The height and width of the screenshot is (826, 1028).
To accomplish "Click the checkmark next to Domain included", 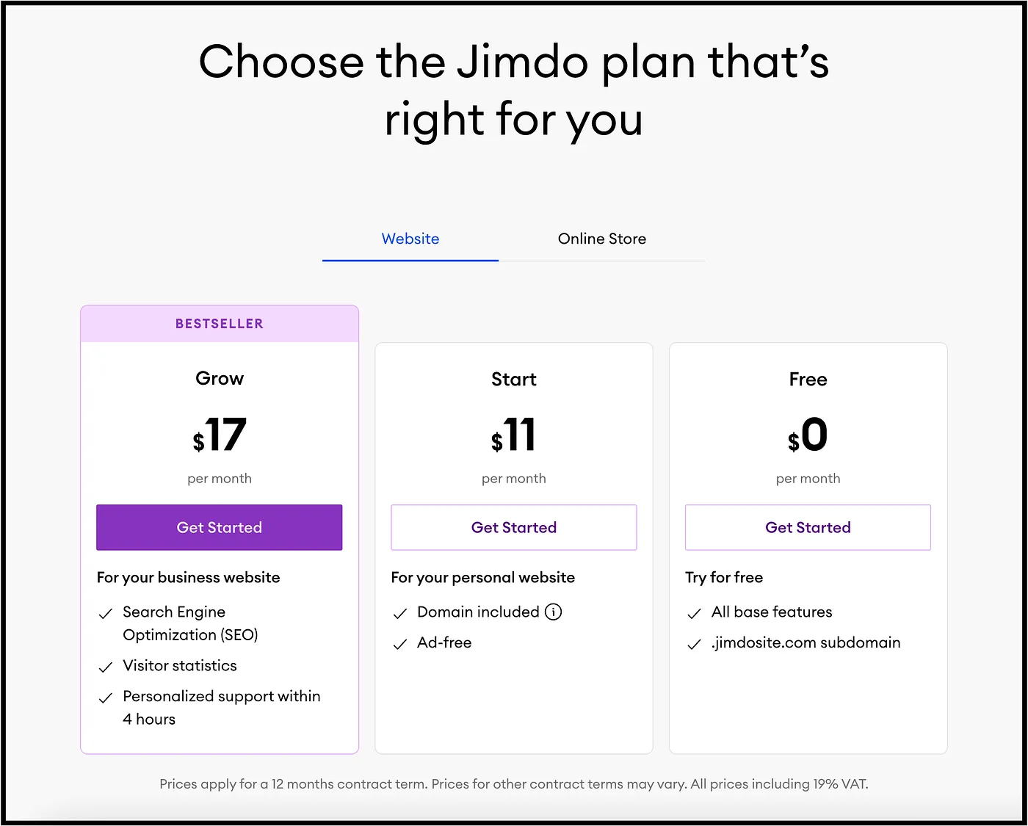I will [400, 613].
